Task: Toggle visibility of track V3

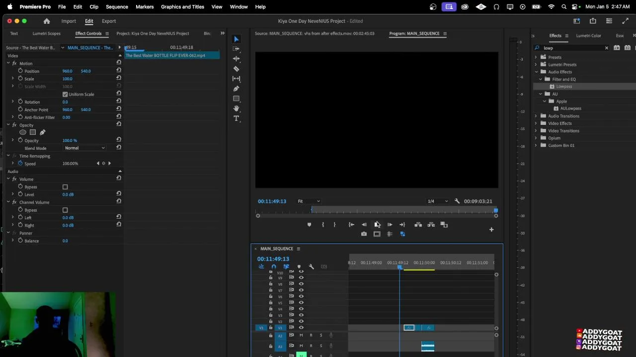Action: (301, 315)
